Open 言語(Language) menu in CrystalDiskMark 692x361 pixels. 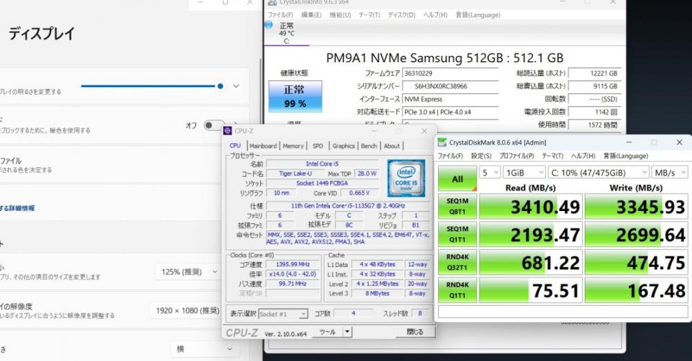coord(626,156)
